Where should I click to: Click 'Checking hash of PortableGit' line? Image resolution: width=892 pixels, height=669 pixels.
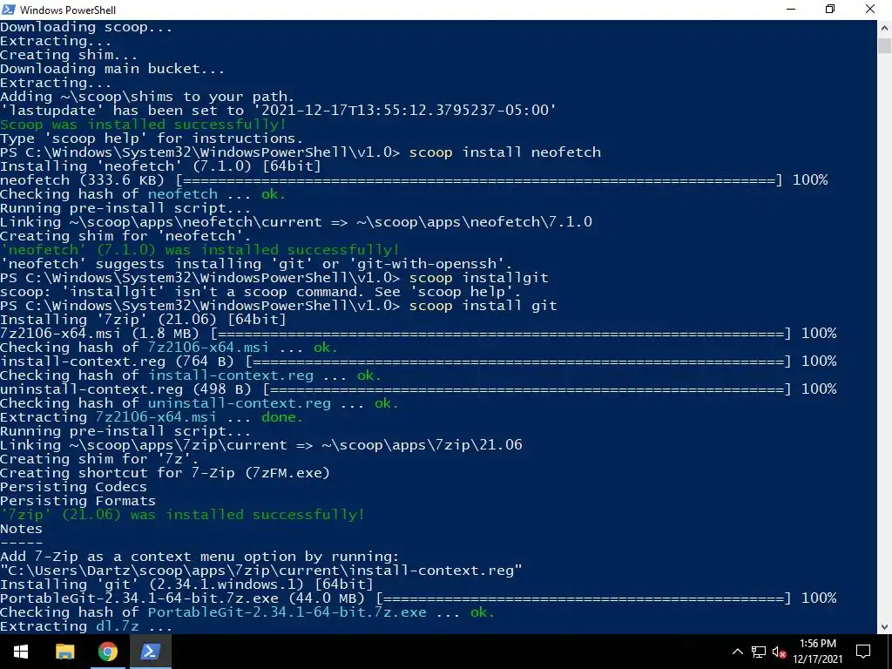tap(247, 612)
